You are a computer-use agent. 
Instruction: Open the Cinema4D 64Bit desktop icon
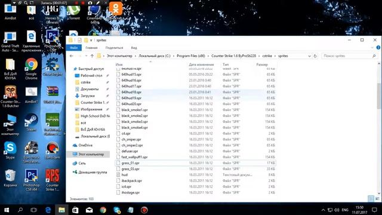pyautogui.click(x=94, y=14)
